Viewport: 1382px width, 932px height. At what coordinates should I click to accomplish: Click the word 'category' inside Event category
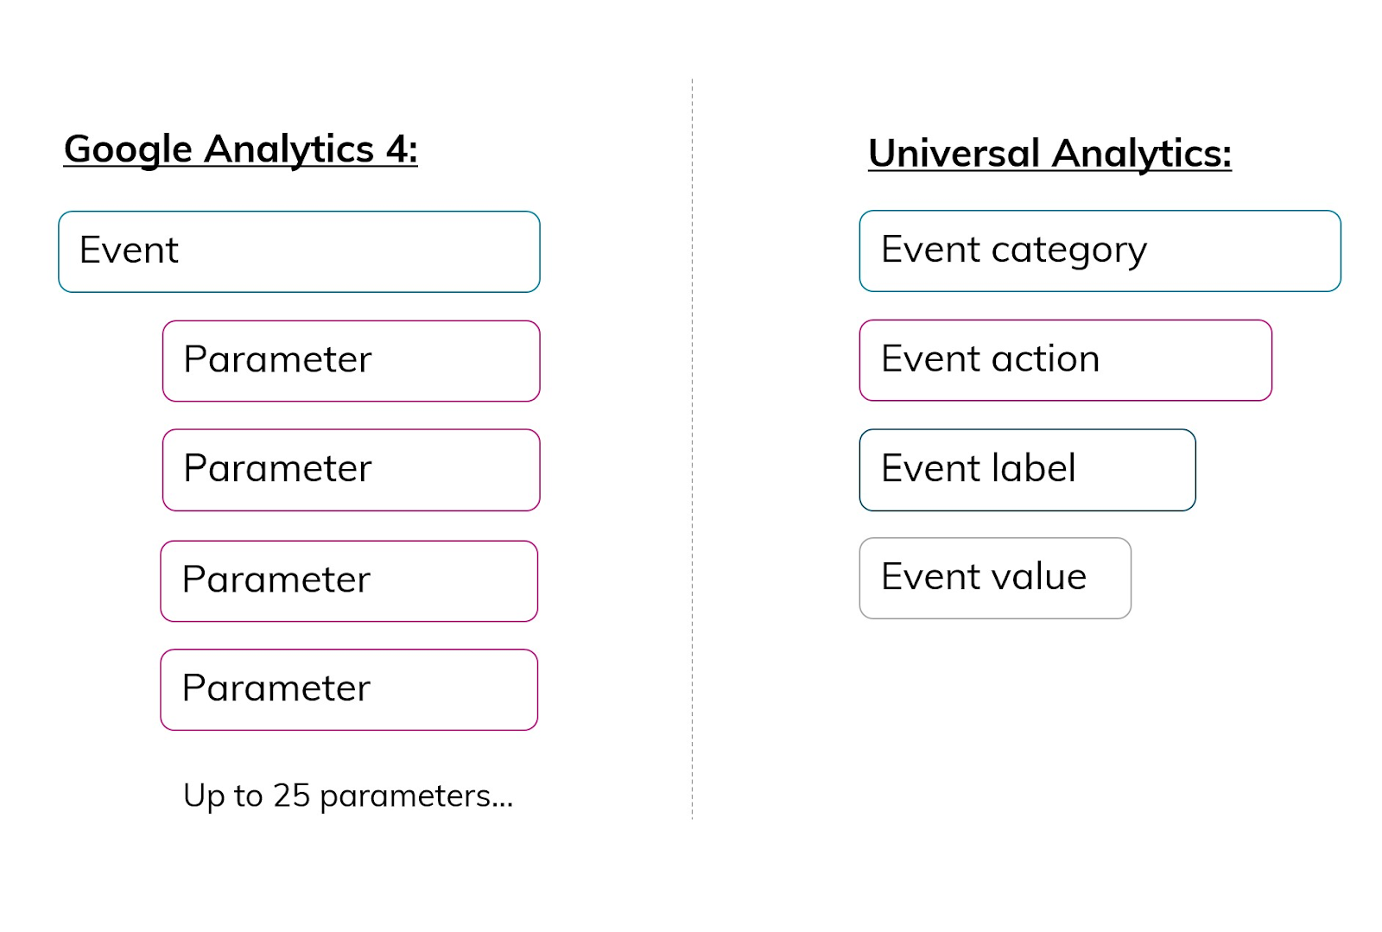click(x=1069, y=251)
